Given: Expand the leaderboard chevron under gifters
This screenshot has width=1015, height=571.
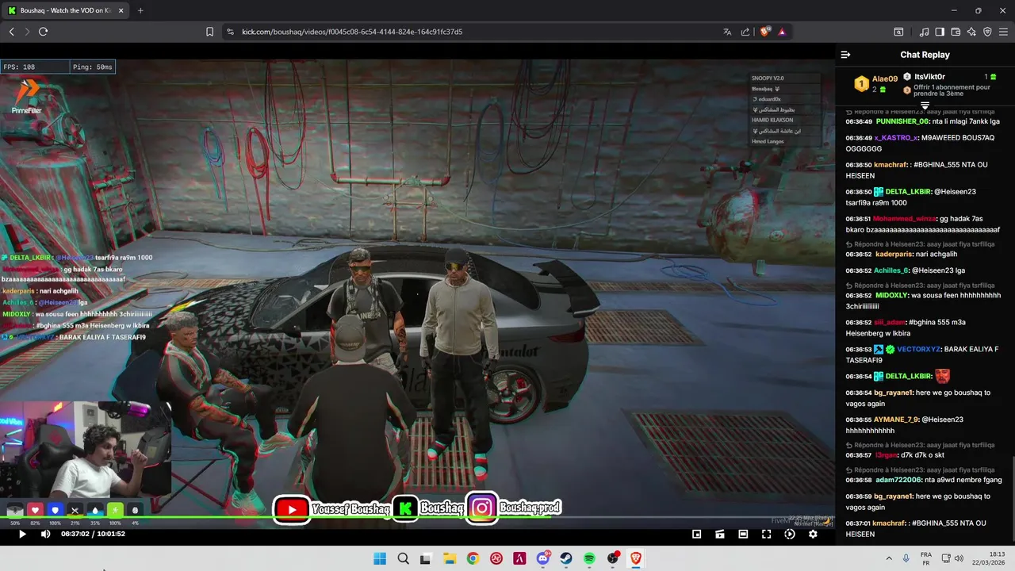Looking at the screenshot, I should pyautogui.click(x=925, y=105).
